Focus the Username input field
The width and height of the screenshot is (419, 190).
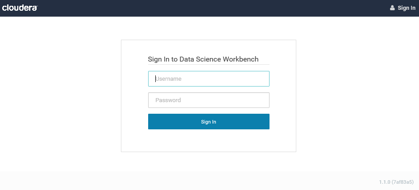tap(208, 79)
